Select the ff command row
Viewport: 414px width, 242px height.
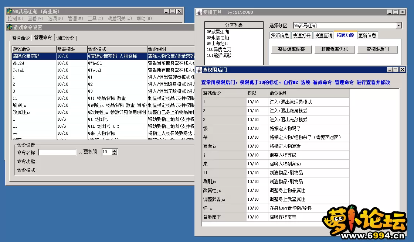103,126
